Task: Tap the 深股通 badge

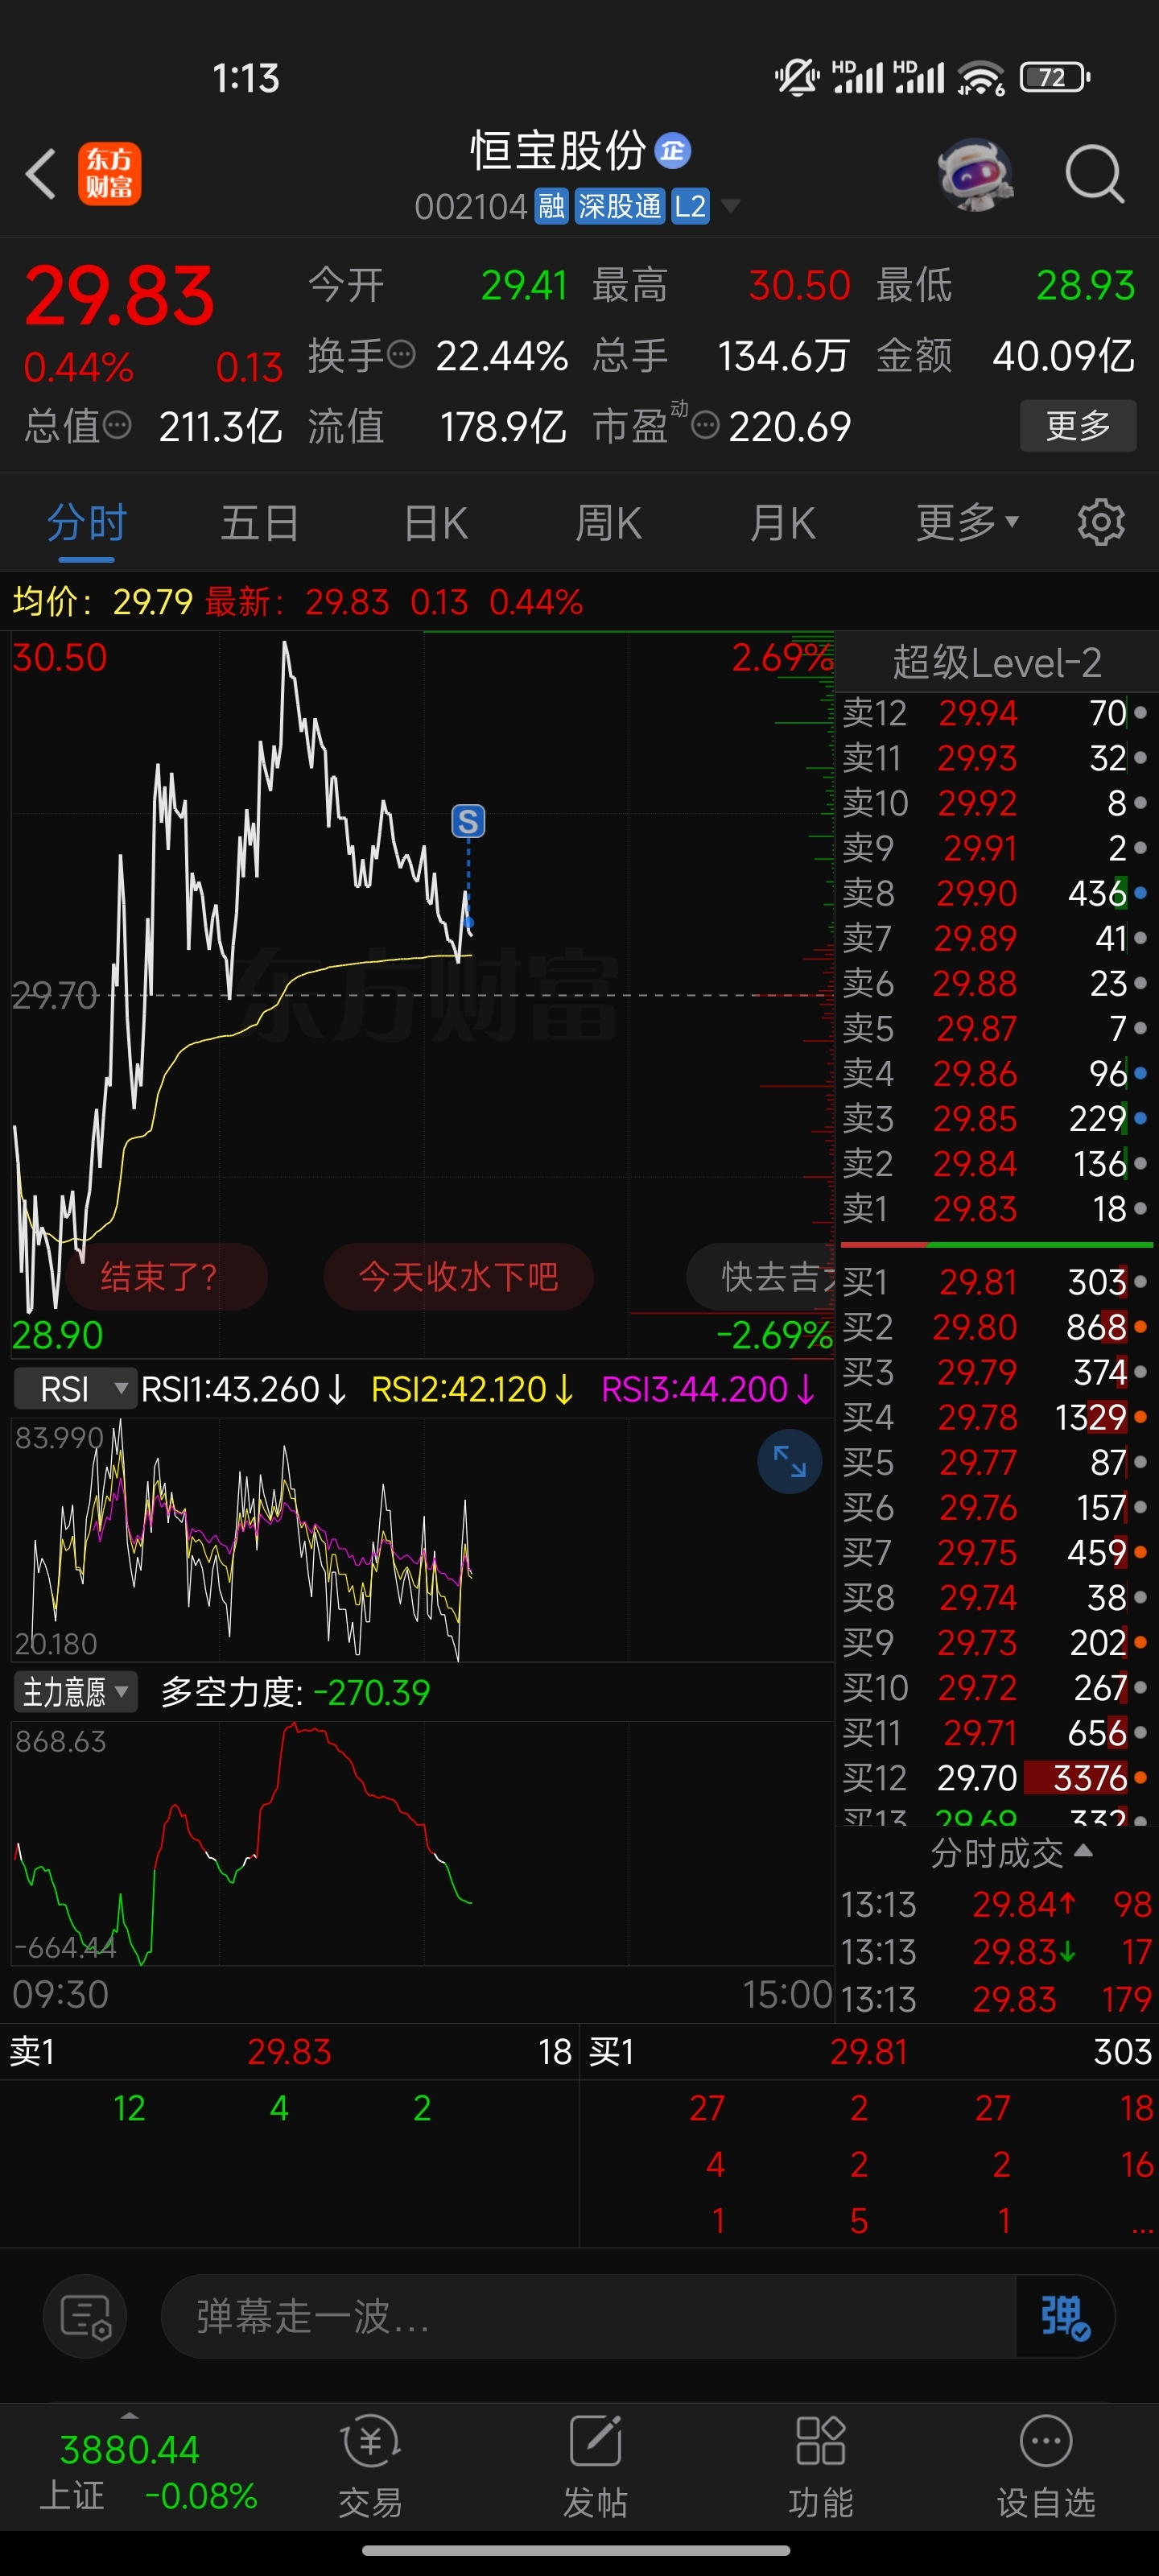Action: tap(619, 207)
